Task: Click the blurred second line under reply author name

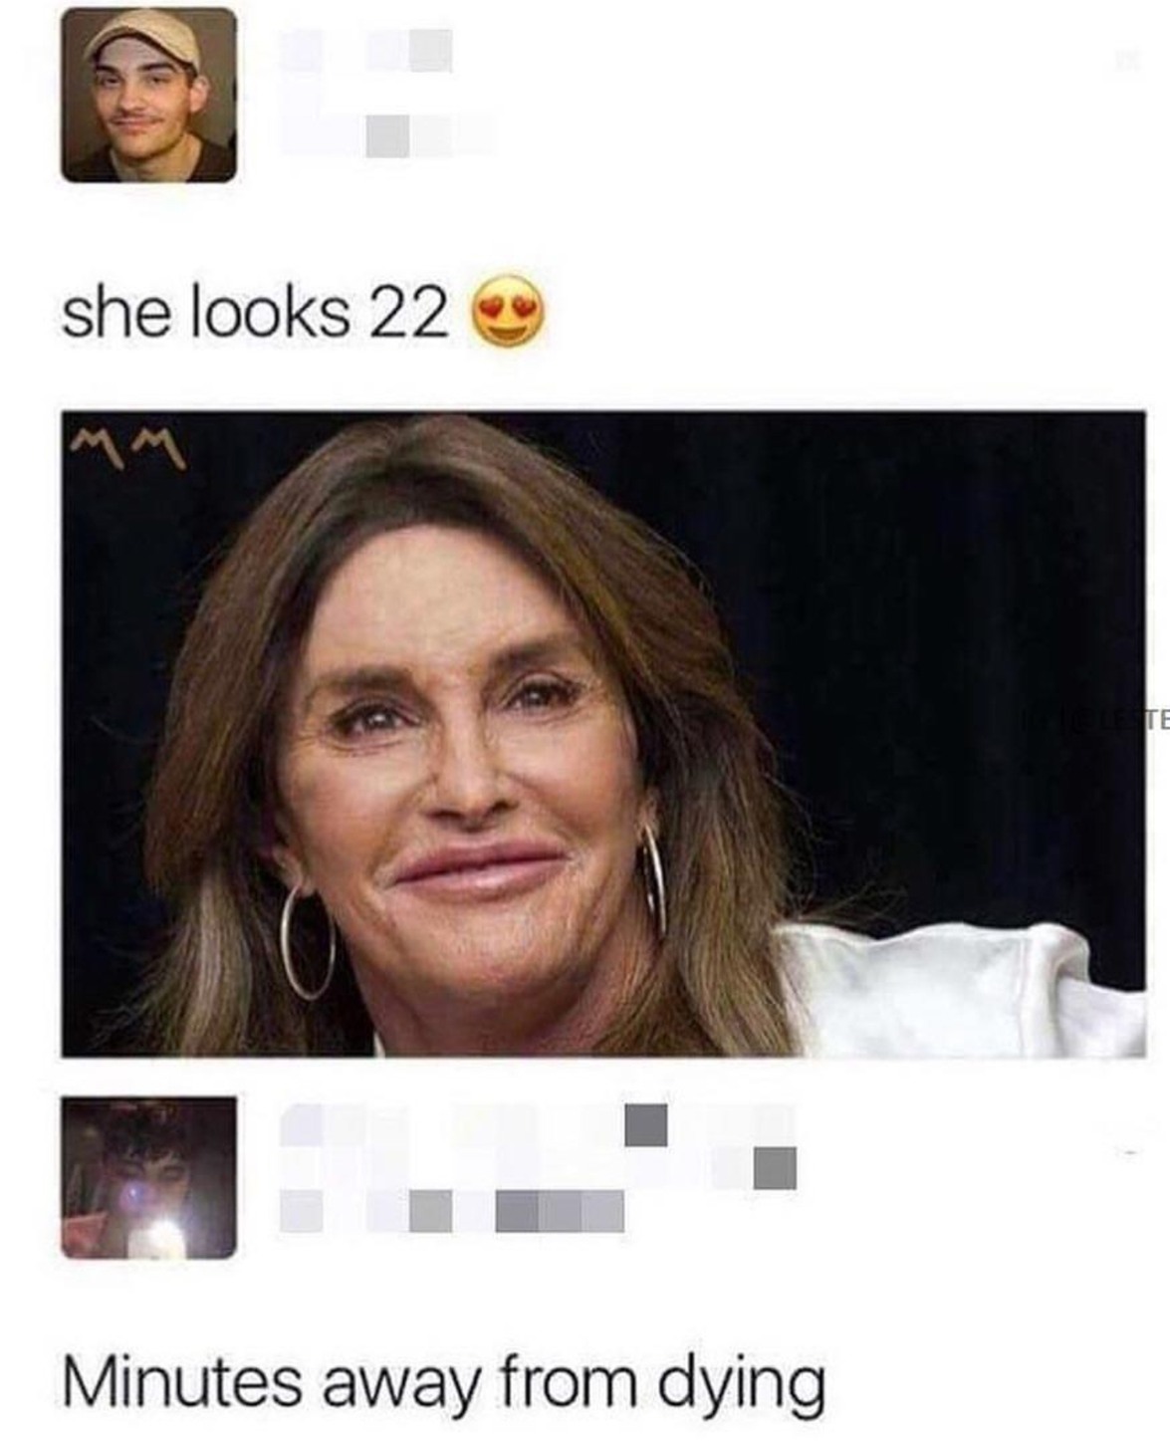Action: 452,1211
